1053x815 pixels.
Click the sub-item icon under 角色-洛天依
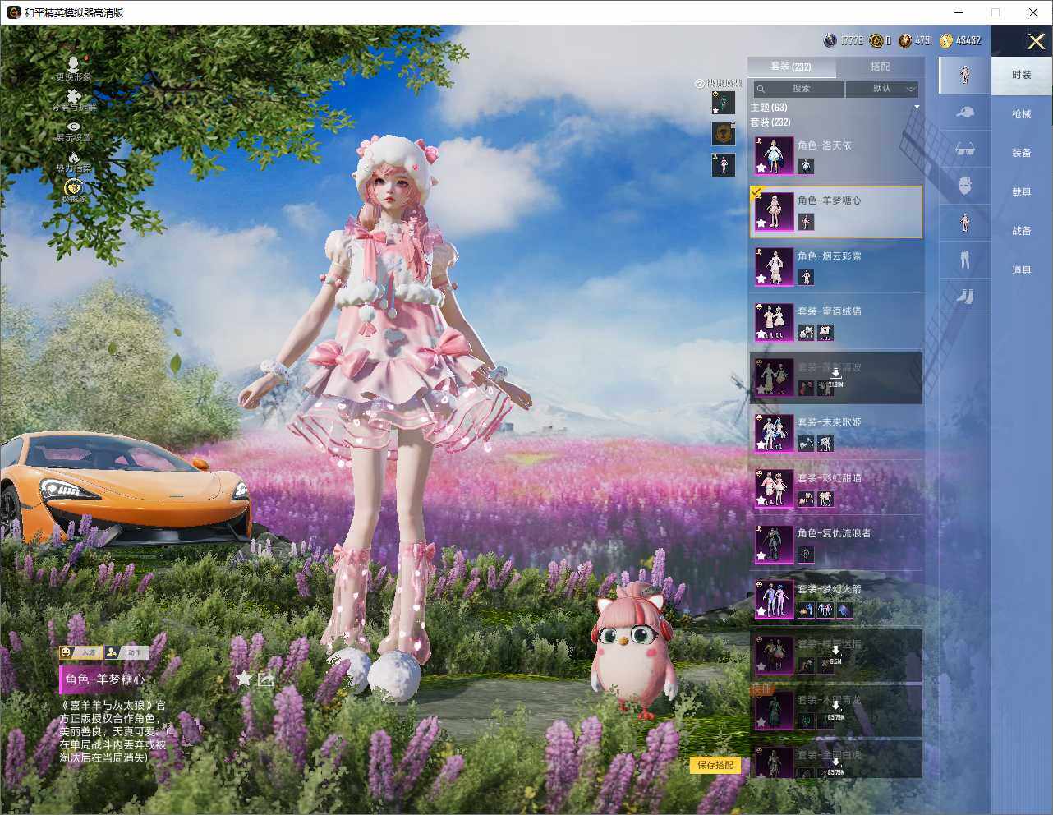pyautogui.click(x=806, y=165)
